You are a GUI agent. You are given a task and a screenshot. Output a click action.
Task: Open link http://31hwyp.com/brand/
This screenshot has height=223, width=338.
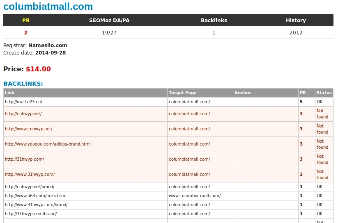(x=31, y=214)
